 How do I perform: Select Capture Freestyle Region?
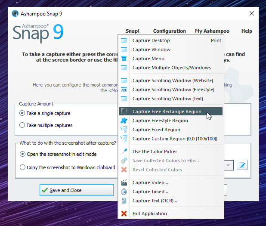(171, 121)
